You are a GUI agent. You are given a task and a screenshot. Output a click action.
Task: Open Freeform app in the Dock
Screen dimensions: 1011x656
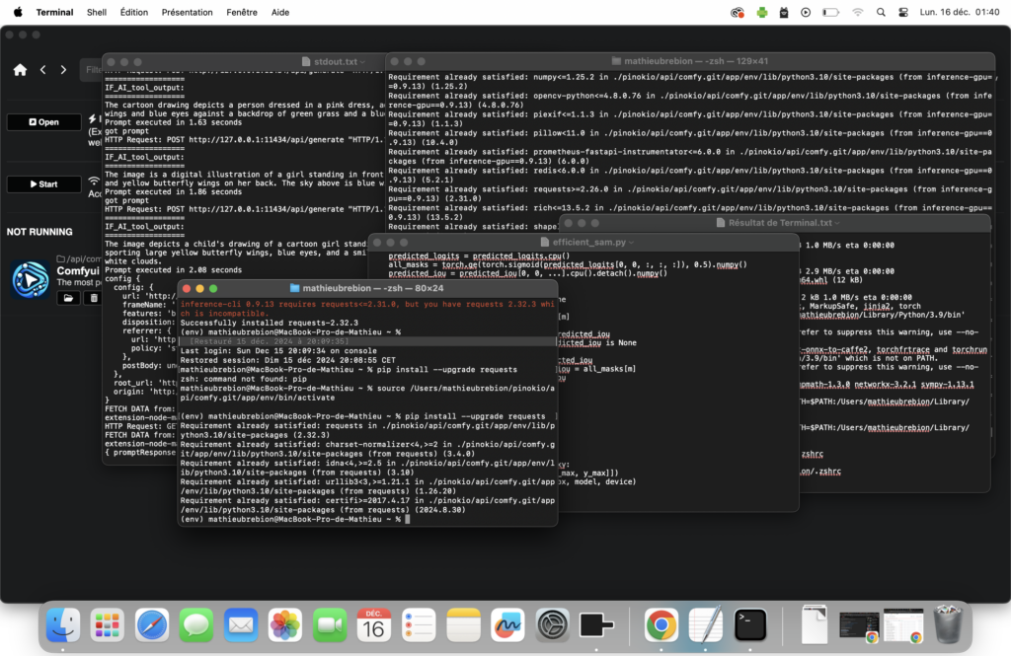coord(507,624)
